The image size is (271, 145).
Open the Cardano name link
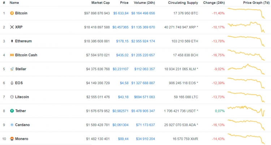[22, 125]
